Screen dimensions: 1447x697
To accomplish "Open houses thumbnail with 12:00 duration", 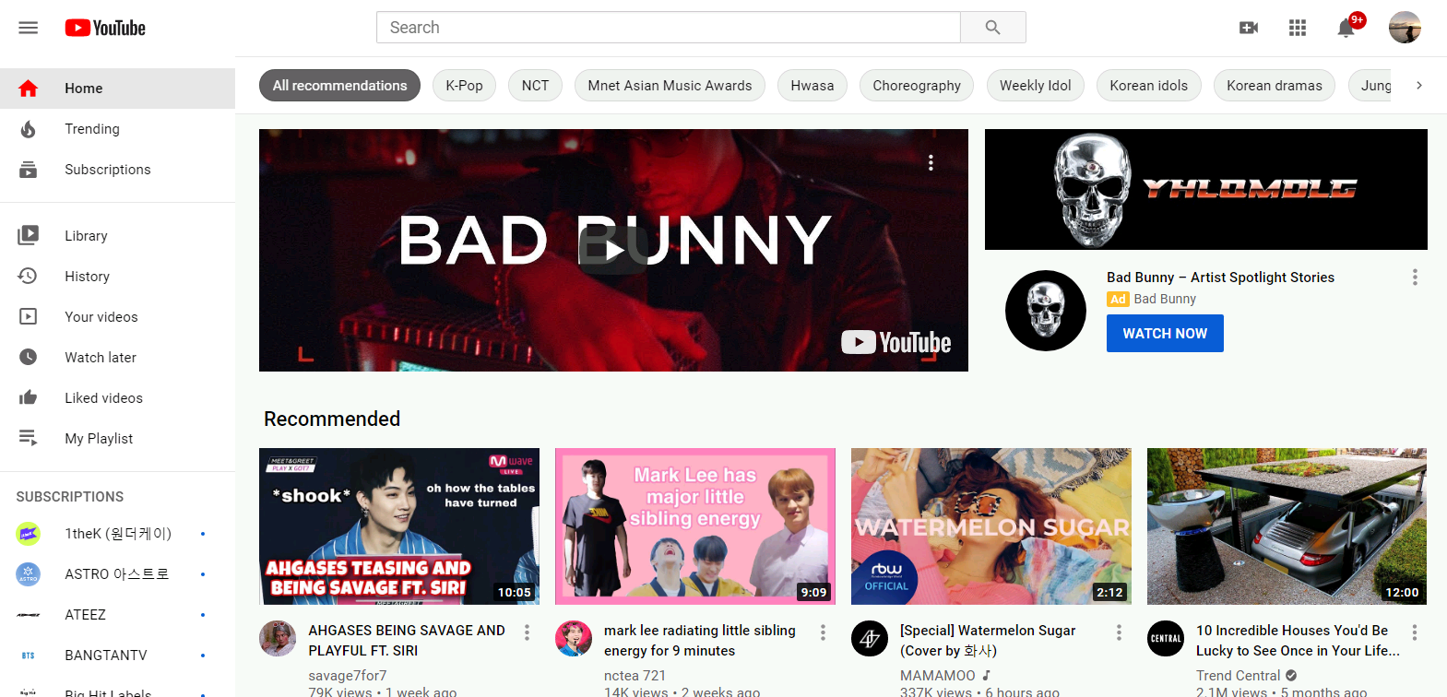I will [1287, 526].
